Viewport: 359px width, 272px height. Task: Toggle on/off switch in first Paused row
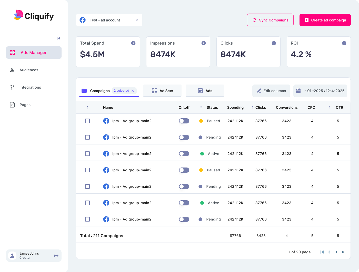pos(184,121)
